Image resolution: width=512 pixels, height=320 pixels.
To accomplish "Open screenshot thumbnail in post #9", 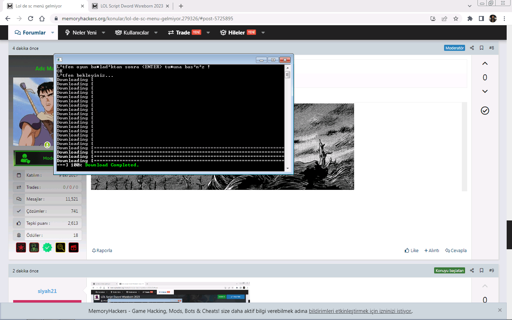I will pyautogui.click(x=171, y=292).
